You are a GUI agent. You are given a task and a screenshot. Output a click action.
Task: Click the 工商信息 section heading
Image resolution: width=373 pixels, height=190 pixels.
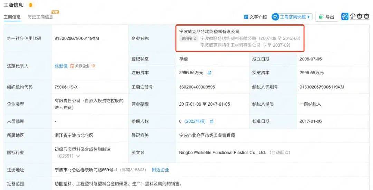coord(13,5)
